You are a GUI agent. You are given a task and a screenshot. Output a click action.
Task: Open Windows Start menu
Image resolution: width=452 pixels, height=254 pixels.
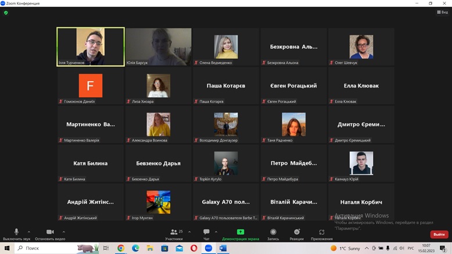pyautogui.click(x=7, y=248)
